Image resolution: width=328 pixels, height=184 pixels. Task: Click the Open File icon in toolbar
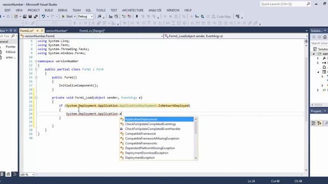coord(25,16)
